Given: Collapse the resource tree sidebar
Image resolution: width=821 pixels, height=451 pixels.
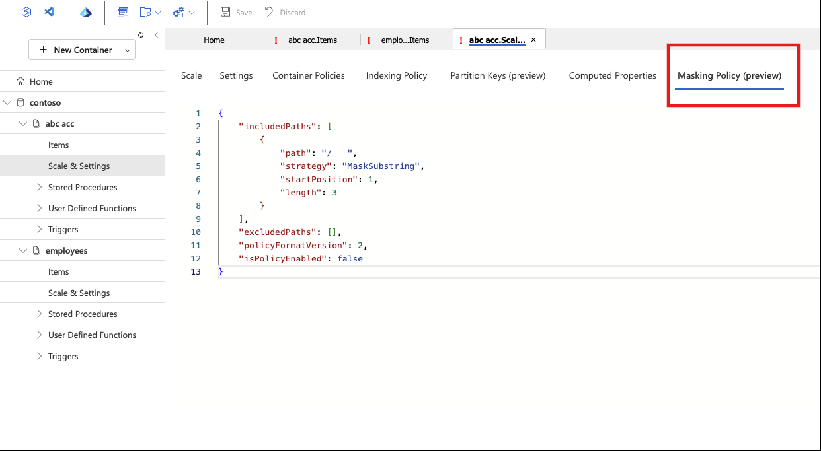Looking at the screenshot, I should (156, 35).
